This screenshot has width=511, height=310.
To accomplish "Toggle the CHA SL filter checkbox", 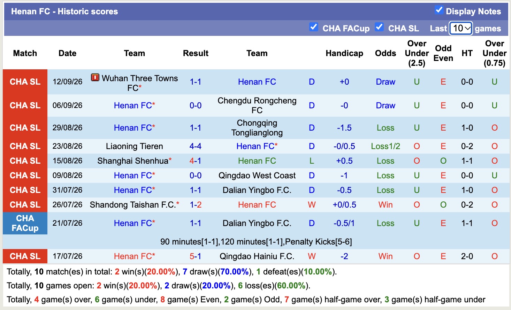I will 379,27.
